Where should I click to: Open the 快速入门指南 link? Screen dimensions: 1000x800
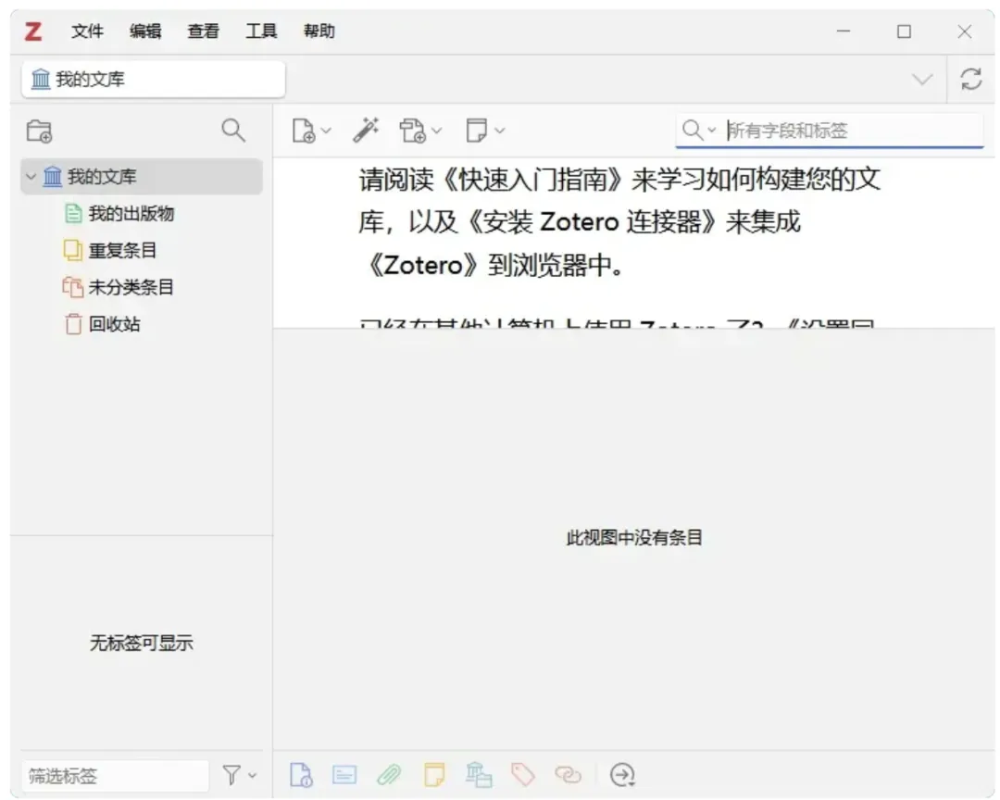[x=532, y=180]
